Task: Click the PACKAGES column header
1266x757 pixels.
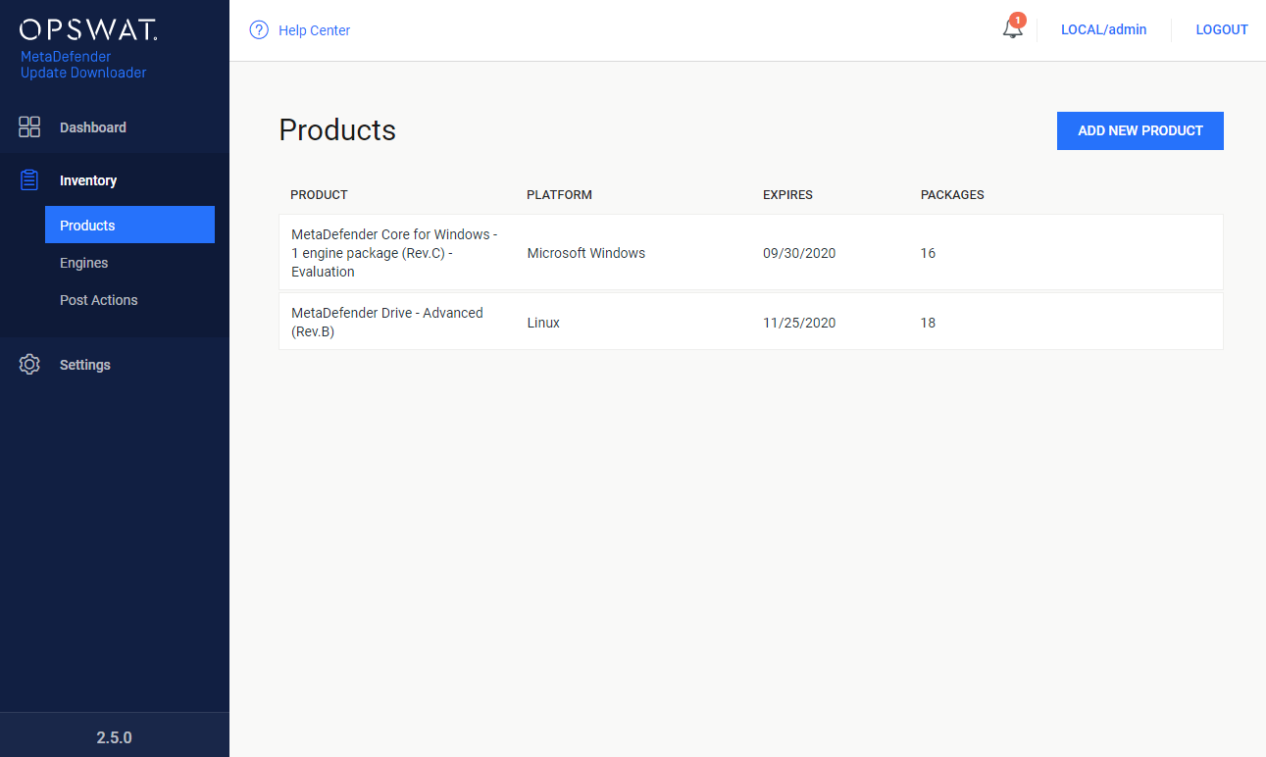Action: [952, 195]
